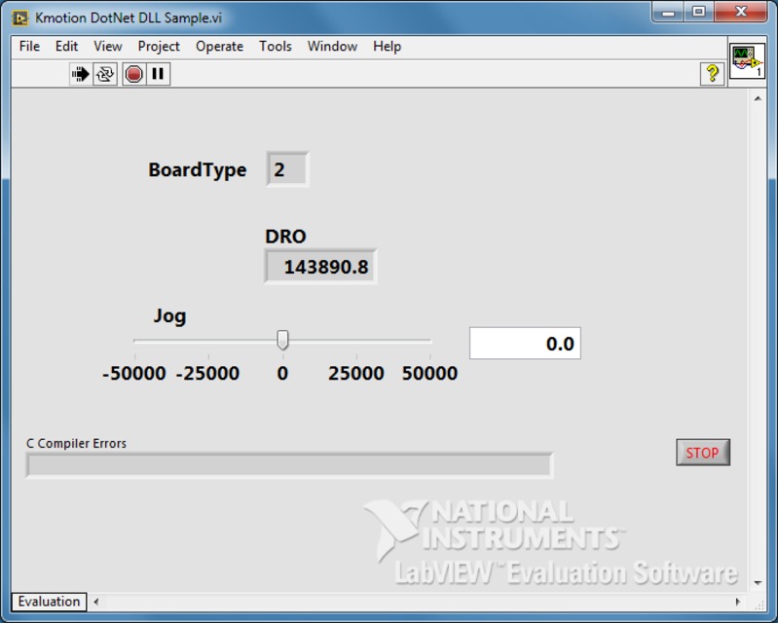Screen dimensions: 778x623
Task: Click the Jog slider handle
Action: pyautogui.click(x=282, y=340)
